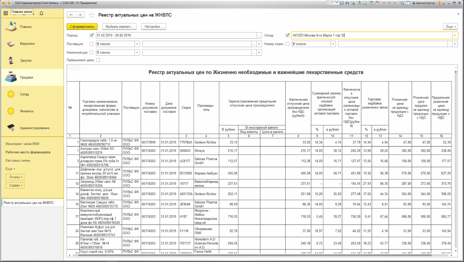
Task: Open the Номенклатура comparison type dropdown
Action: [137, 53]
